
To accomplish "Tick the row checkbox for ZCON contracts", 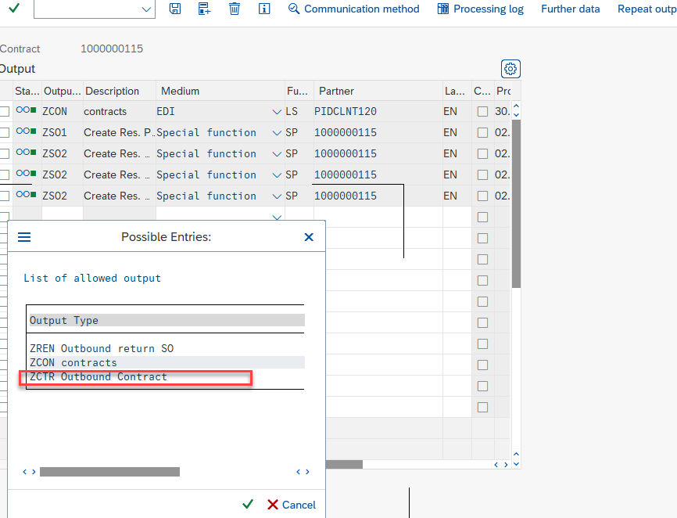I will click(5, 112).
